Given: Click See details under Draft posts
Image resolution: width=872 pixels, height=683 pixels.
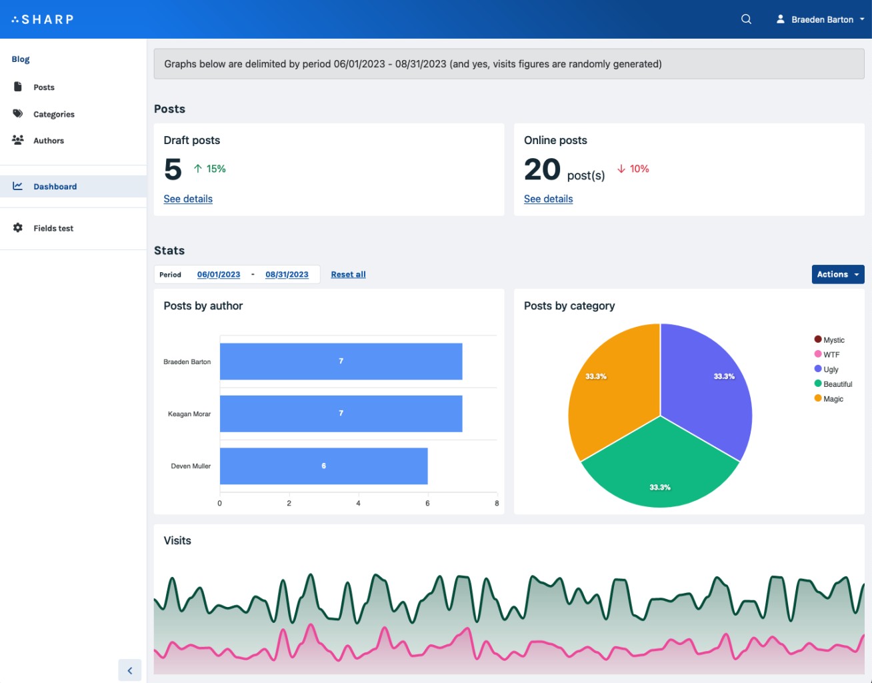Looking at the screenshot, I should (188, 199).
